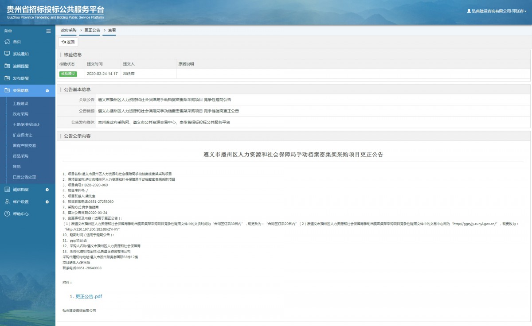Select 其他 submenu item
Image resolution: width=532 pixels, height=326 pixels.
[16, 167]
